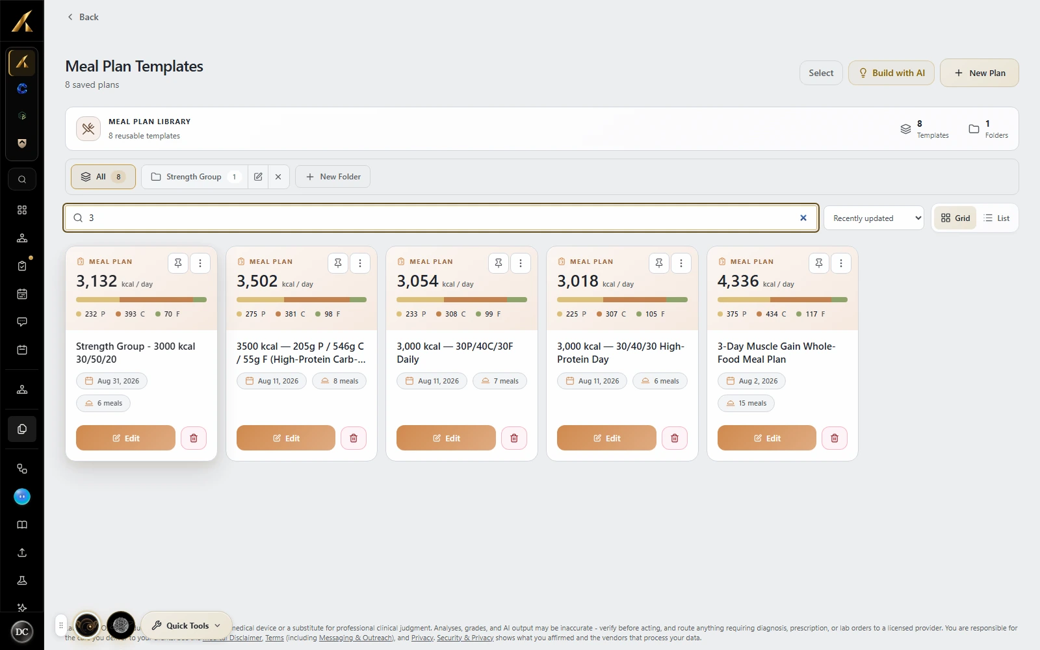Switch to List view
Screen dimensions: 1040x650
click(996, 218)
